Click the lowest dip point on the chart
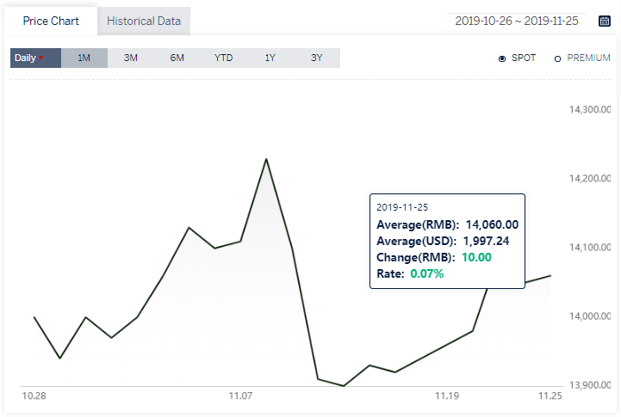The image size is (621, 417). coord(344,386)
